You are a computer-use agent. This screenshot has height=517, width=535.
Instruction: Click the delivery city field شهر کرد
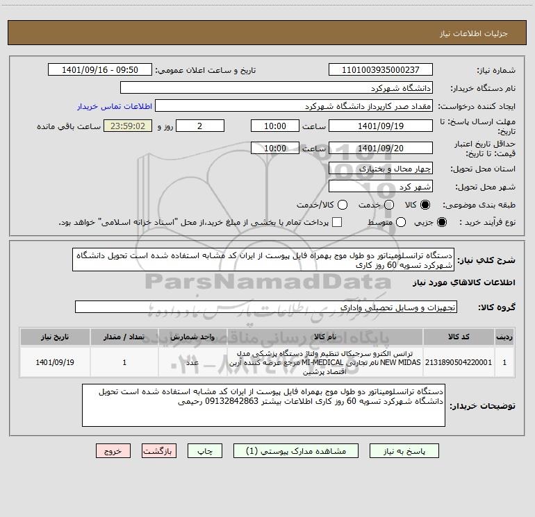point(381,187)
